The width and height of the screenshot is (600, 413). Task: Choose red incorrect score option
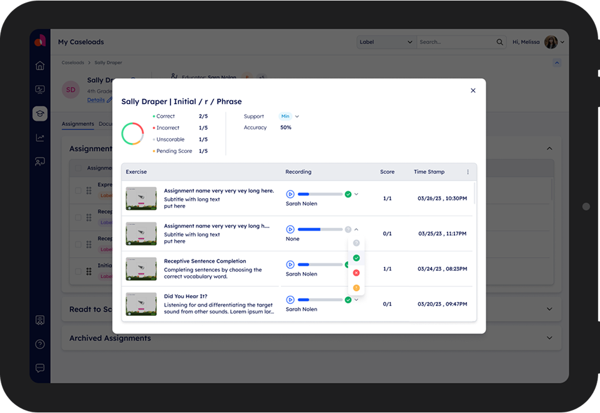(356, 273)
